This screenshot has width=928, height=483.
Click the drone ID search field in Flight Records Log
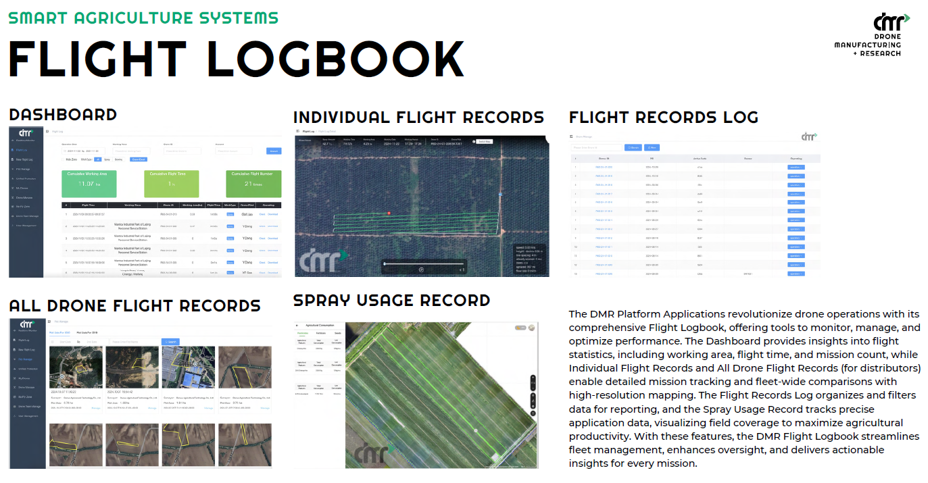[597, 147]
